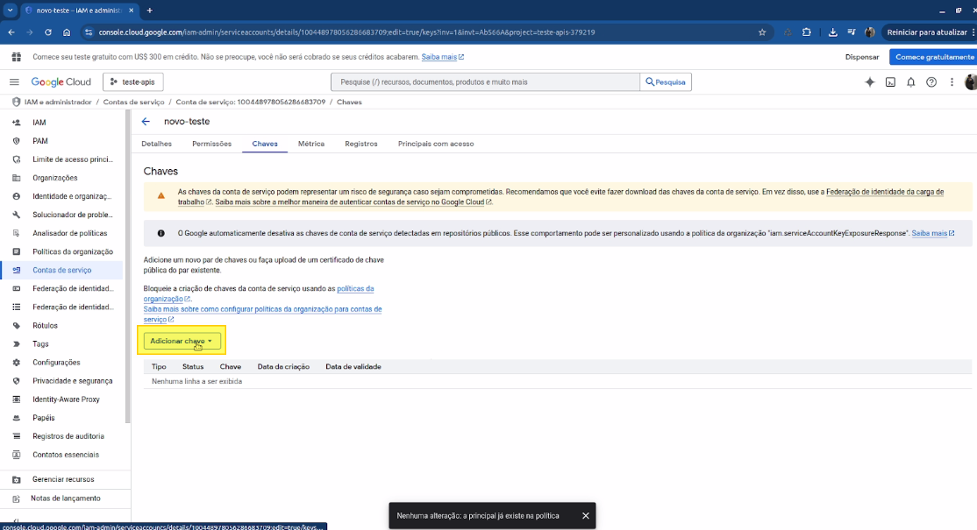The image size is (977, 530).
Task: Open the Limite de acesso principal item
Action: [x=73, y=159]
